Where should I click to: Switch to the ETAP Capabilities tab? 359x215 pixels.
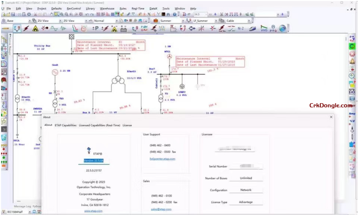click(65, 125)
